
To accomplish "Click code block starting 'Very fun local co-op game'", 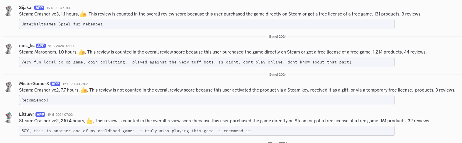I will click(x=207, y=62).
